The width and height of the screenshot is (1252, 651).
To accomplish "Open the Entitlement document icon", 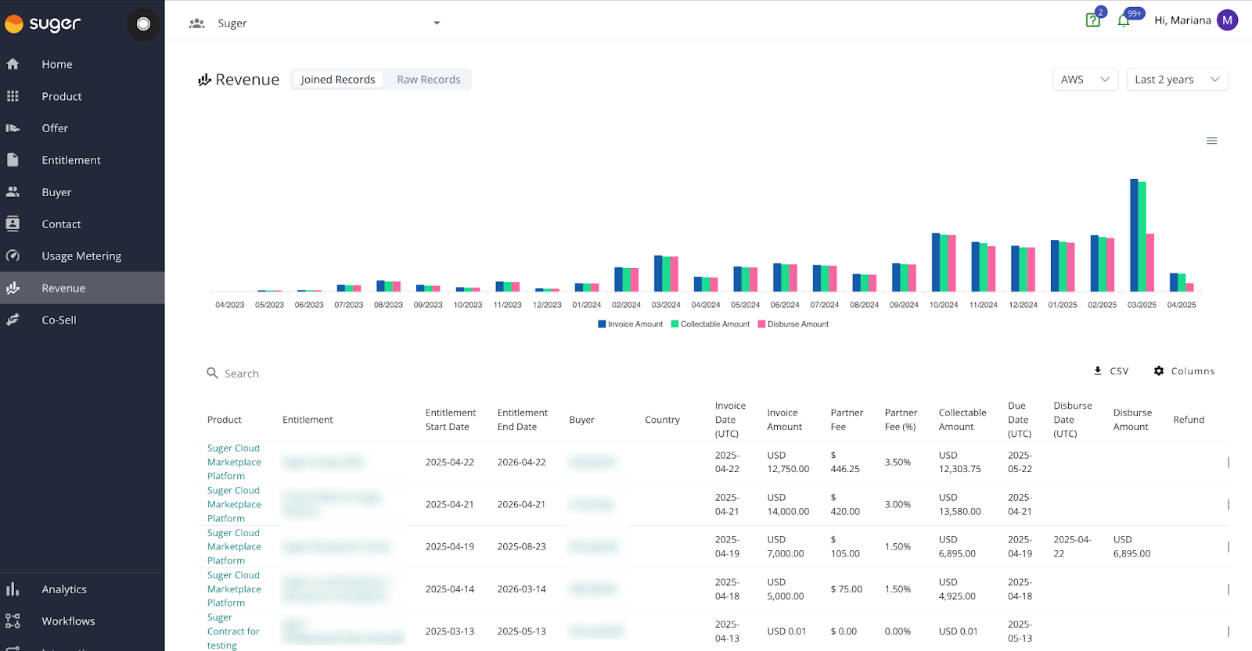I will click(13, 159).
